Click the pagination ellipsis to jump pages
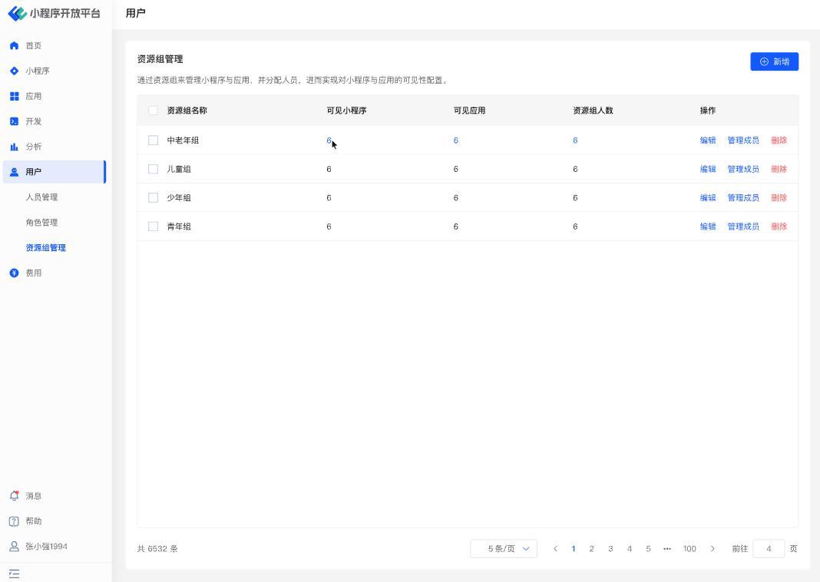Screen dimensions: 820x582 [667, 549]
